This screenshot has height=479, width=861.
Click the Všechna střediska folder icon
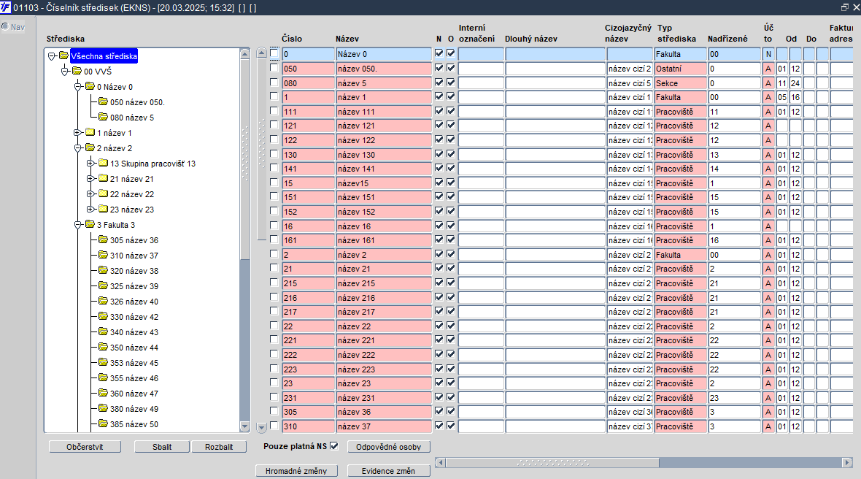click(x=63, y=55)
